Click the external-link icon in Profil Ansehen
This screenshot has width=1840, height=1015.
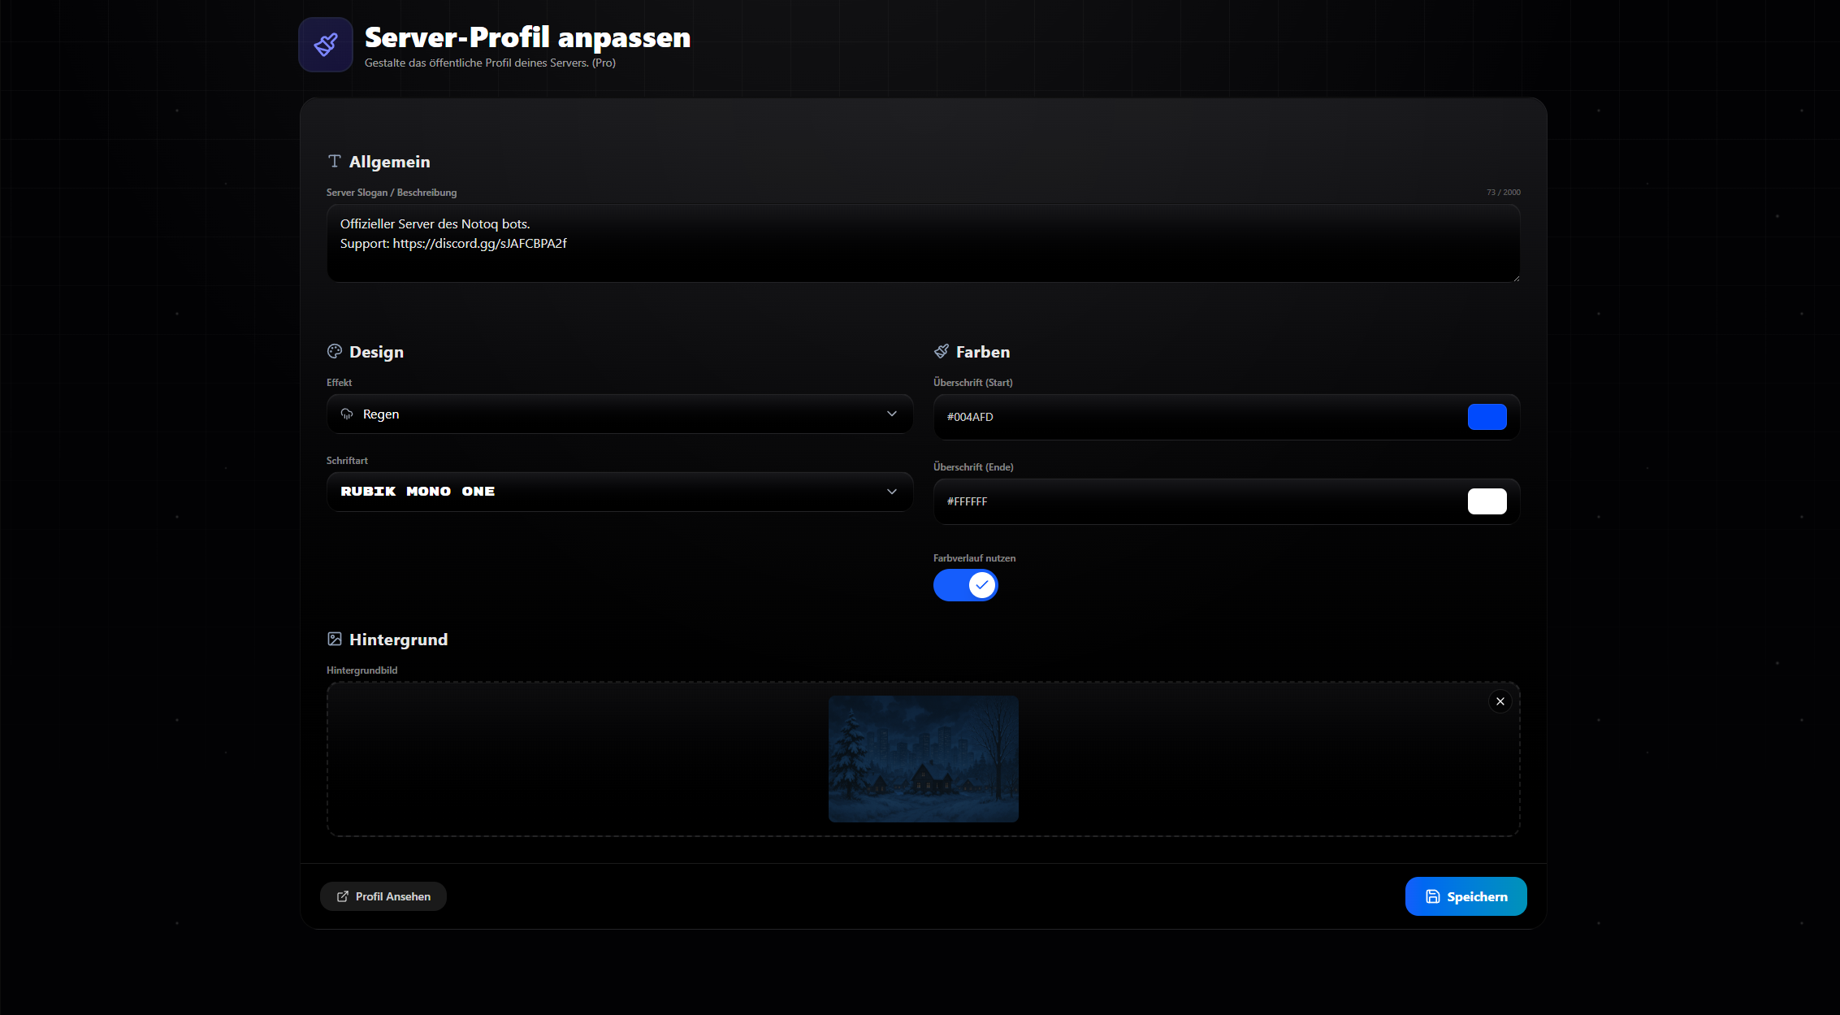point(341,896)
